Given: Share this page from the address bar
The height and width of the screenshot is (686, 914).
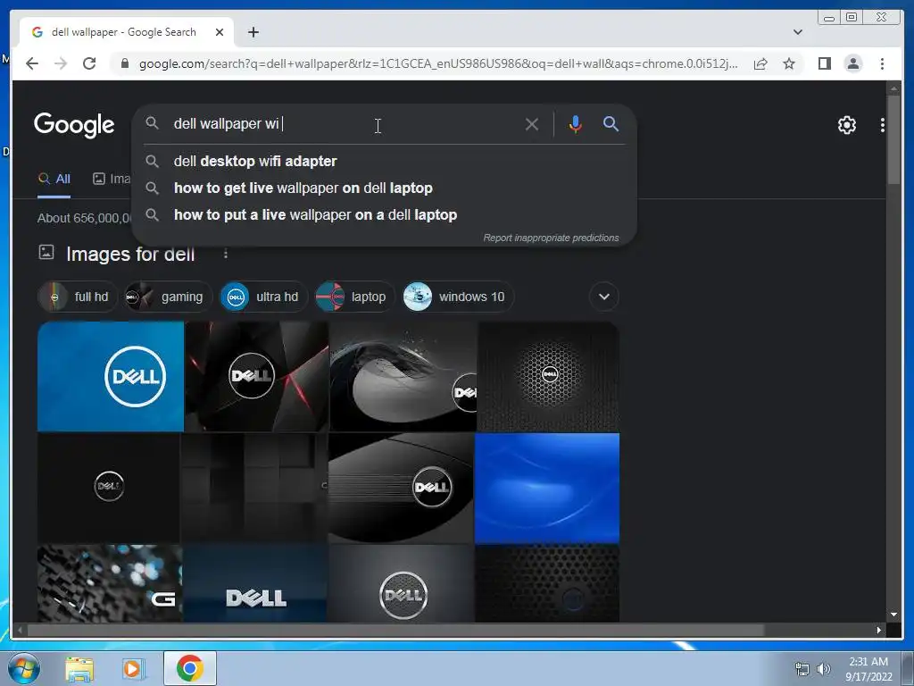Looking at the screenshot, I should (760, 63).
